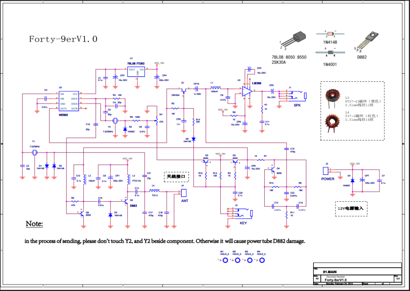Click the Q1 2SK30A FET symbol
The width and height of the screenshot is (410, 291).
184,91
